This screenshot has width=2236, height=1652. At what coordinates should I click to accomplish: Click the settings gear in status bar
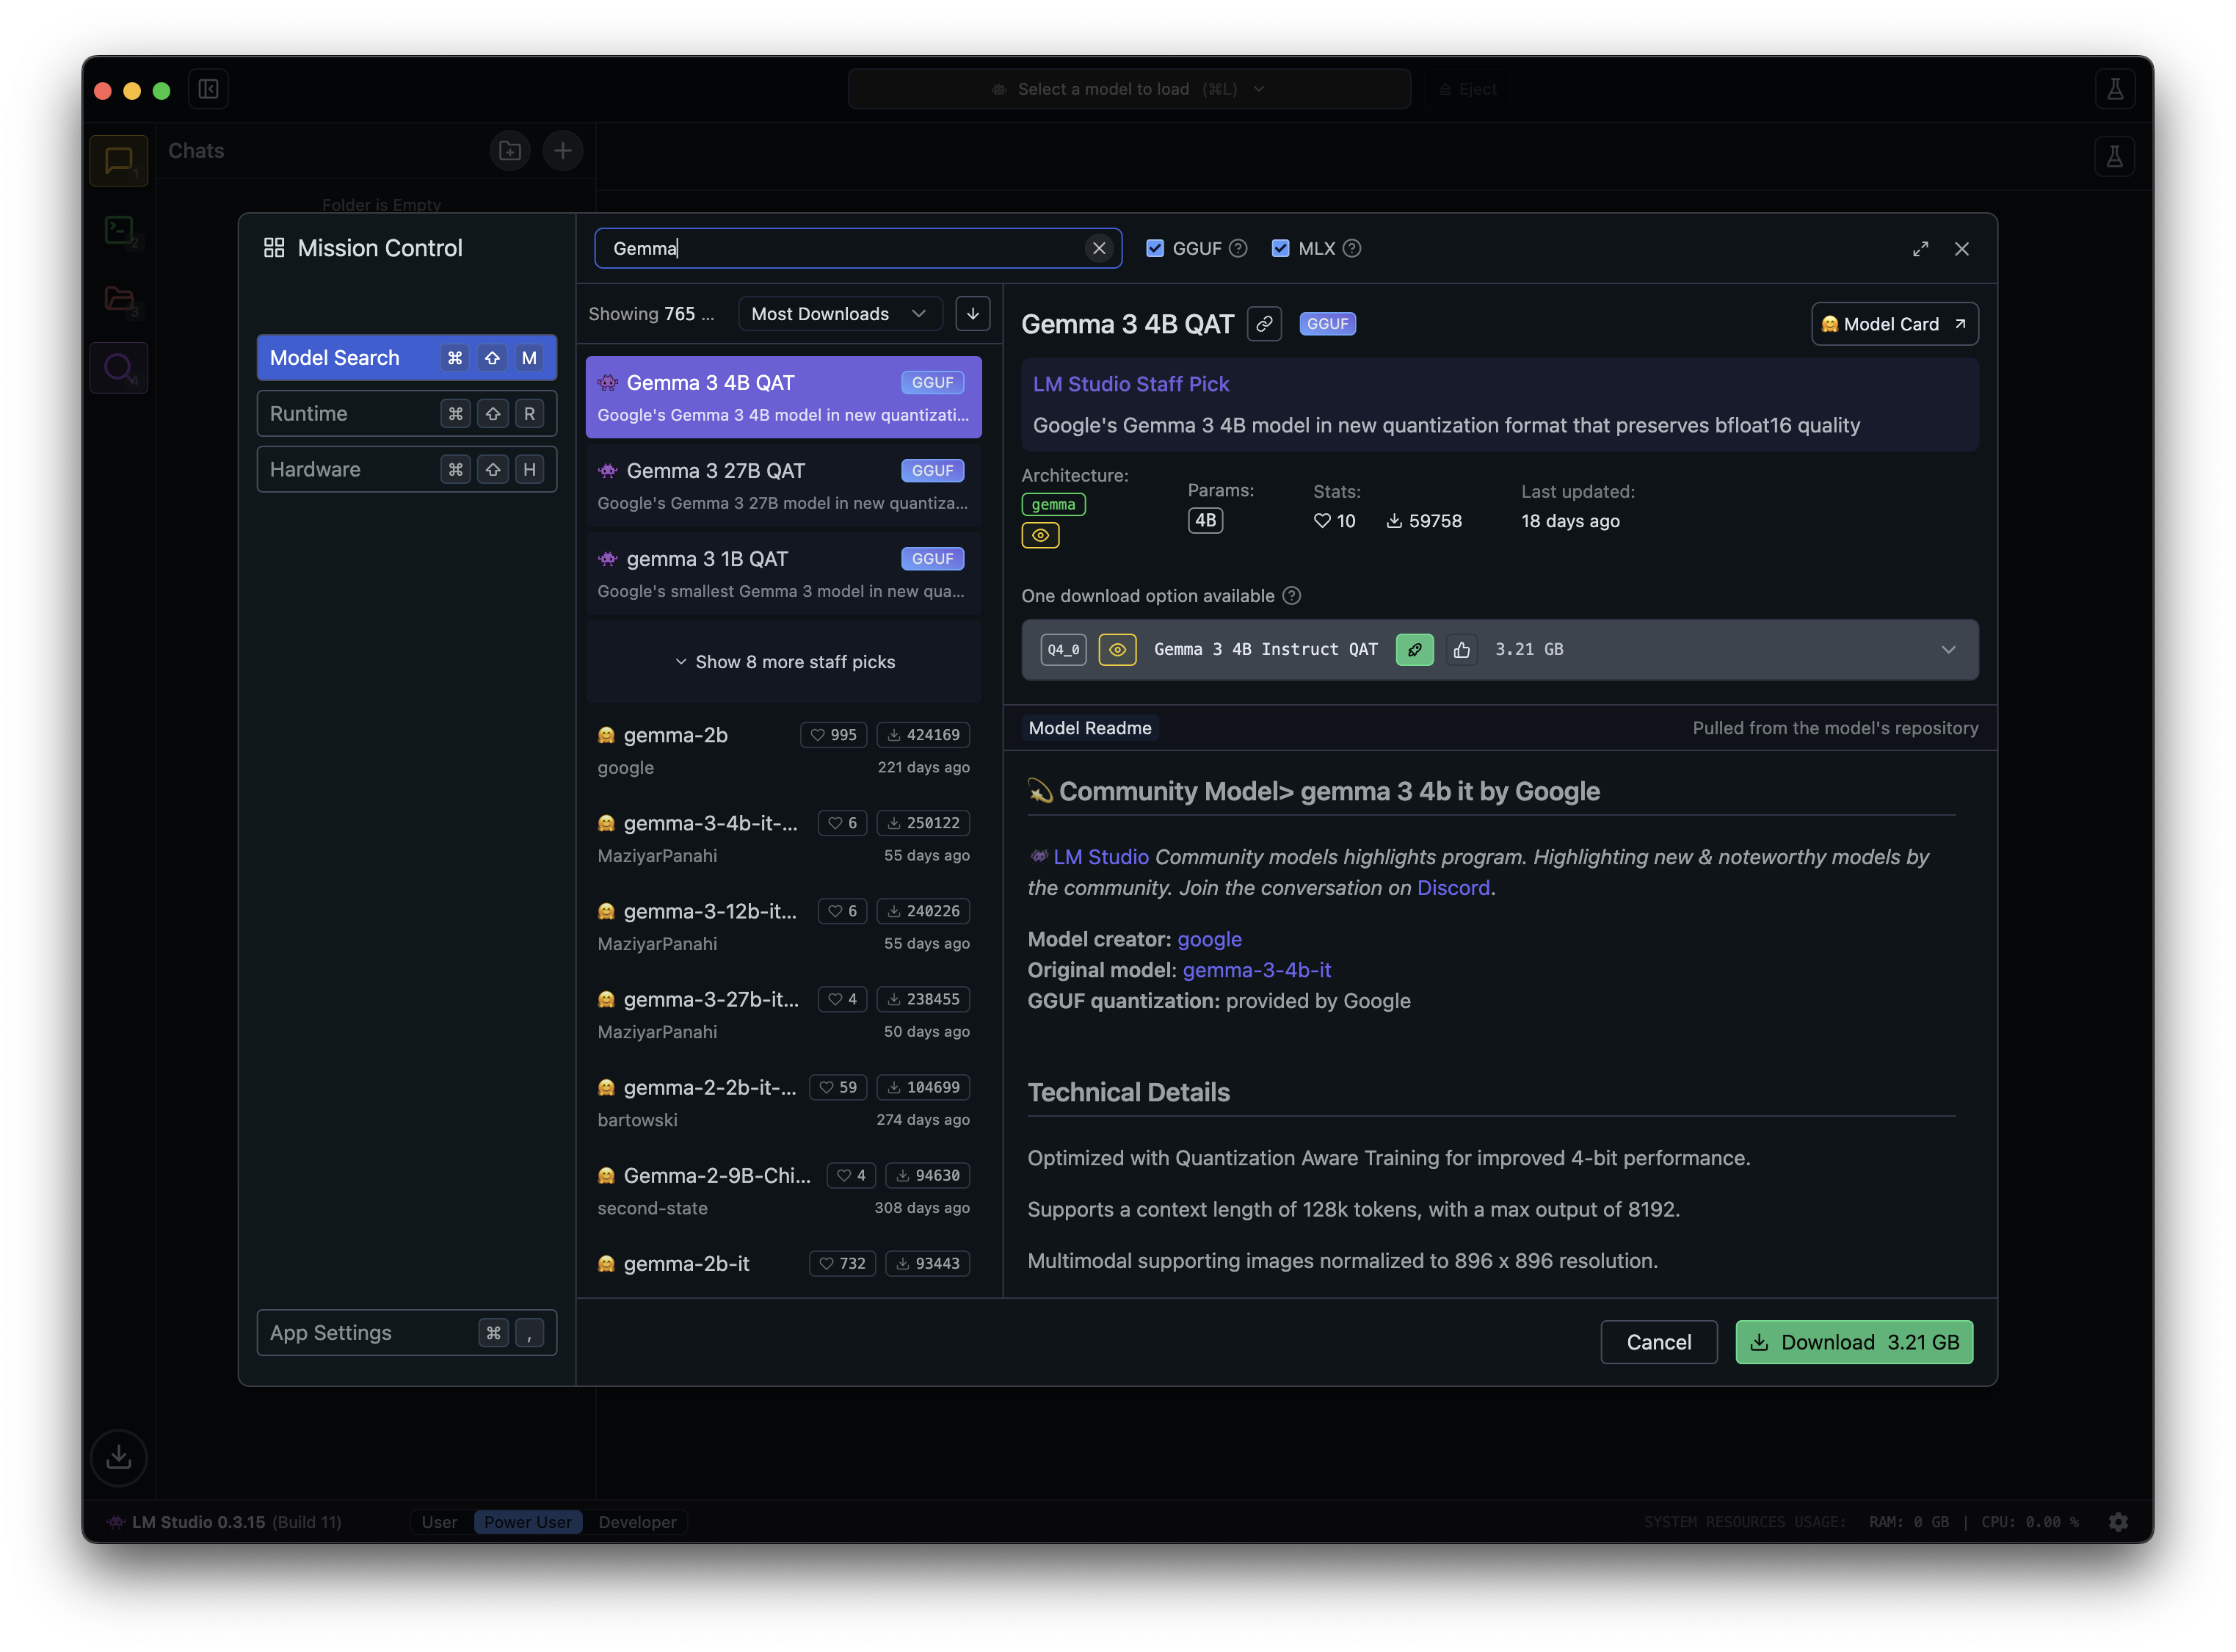2119,1522
